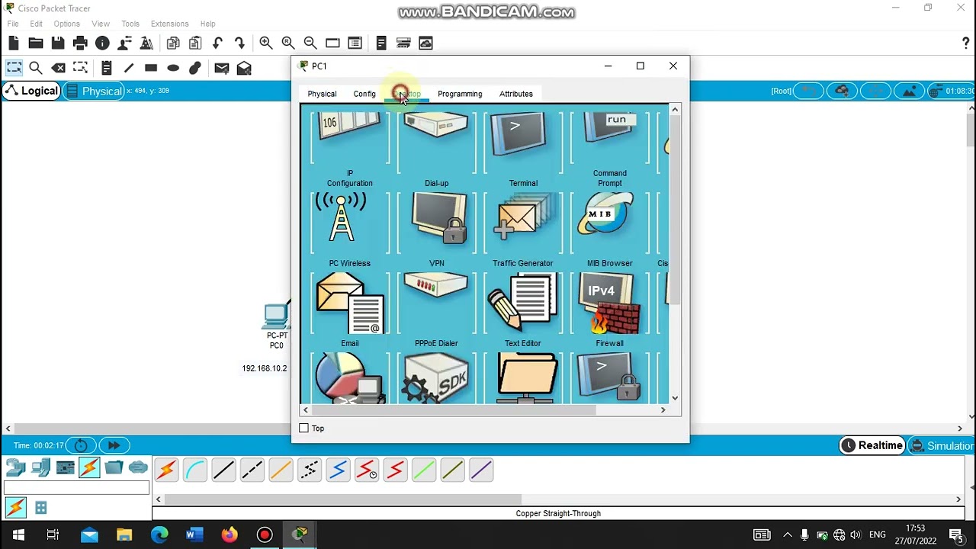976x549 pixels.
Task: Open the Traffic Generator app
Action: [x=523, y=229]
